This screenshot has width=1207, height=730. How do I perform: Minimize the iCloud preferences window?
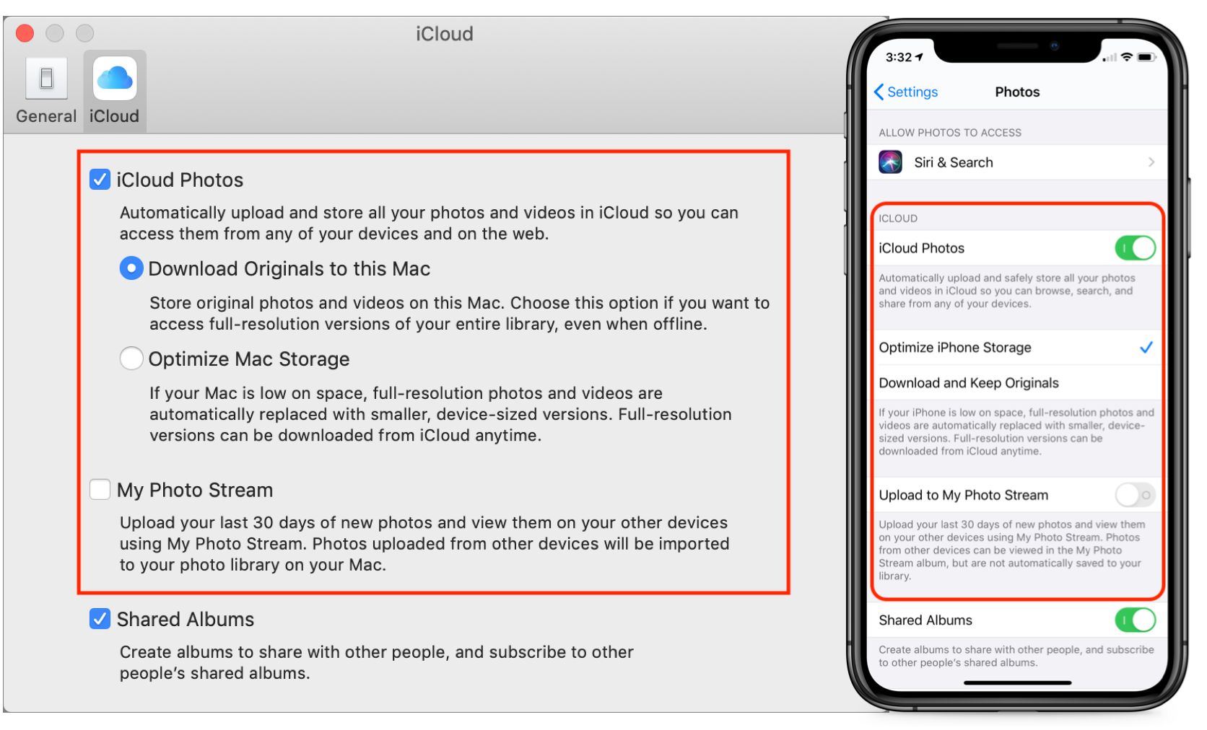[x=55, y=33]
